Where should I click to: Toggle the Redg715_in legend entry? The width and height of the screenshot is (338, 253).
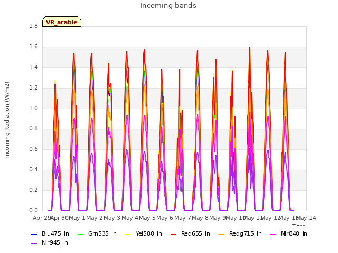pyautogui.click(x=240, y=233)
